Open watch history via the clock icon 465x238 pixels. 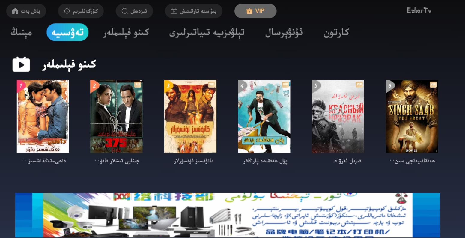(67, 11)
